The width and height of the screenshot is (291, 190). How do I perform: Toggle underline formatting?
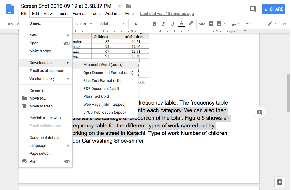[x=172, y=24]
